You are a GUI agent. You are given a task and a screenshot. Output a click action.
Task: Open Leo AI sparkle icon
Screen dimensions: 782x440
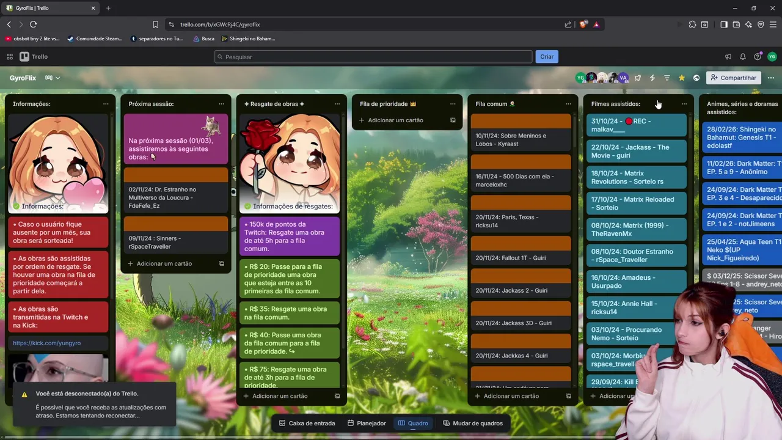coord(748,24)
